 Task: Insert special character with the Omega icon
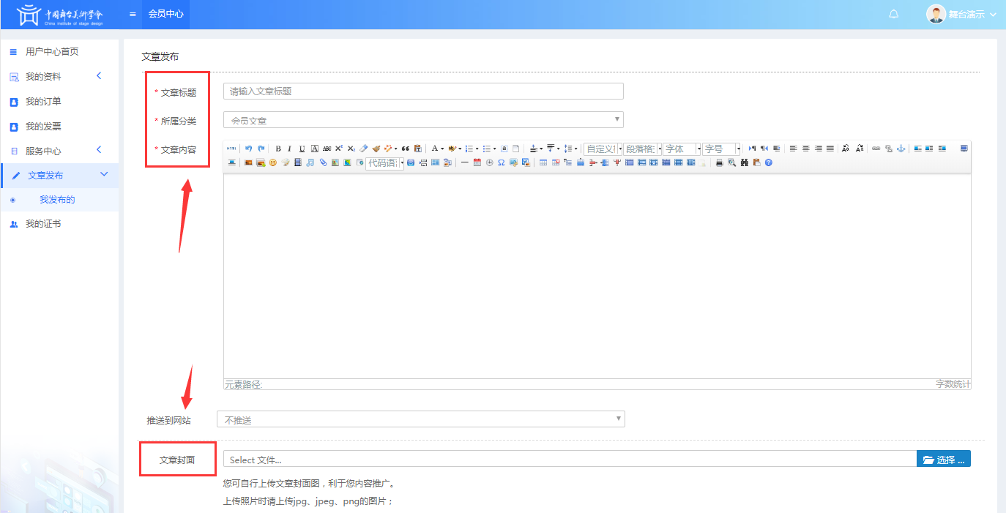[502, 162]
